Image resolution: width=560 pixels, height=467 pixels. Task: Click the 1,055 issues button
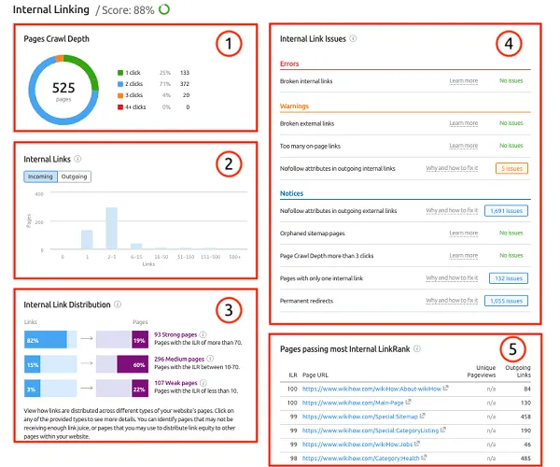tap(506, 301)
